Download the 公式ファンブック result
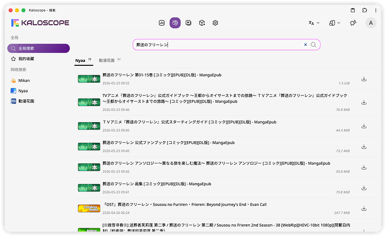 coord(364,147)
